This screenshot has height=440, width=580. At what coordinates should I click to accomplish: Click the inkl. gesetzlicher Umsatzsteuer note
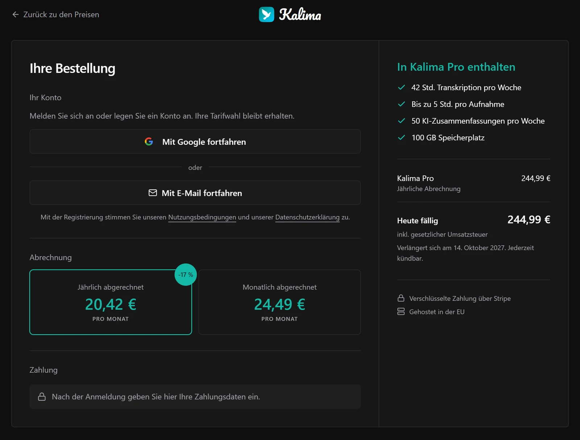click(x=442, y=234)
